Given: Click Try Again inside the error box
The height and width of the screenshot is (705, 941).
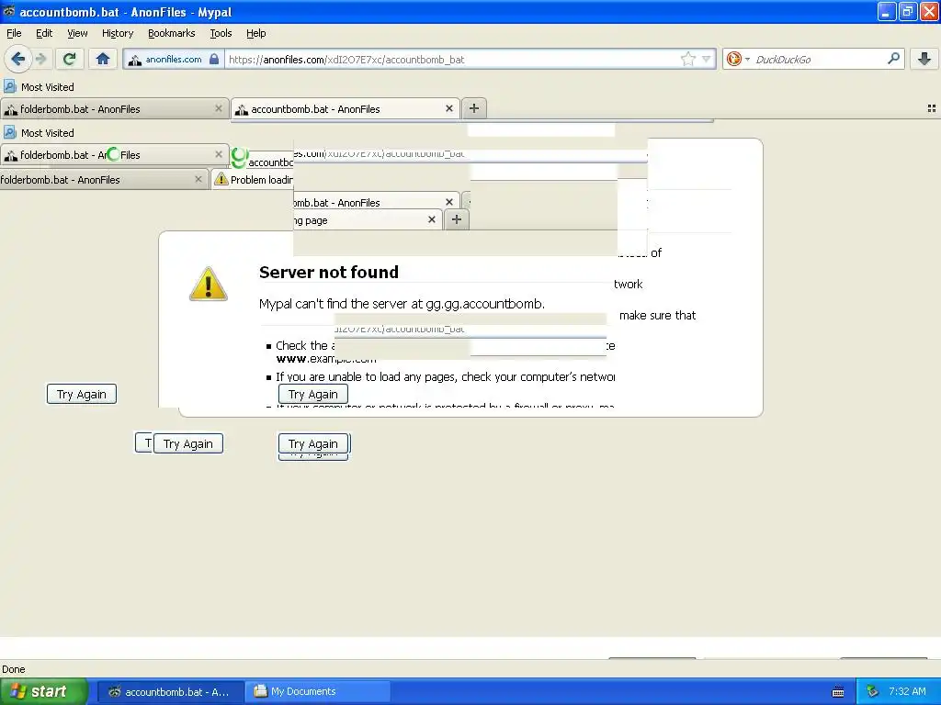Looking at the screenshot, I should click(x=312, y=394).
